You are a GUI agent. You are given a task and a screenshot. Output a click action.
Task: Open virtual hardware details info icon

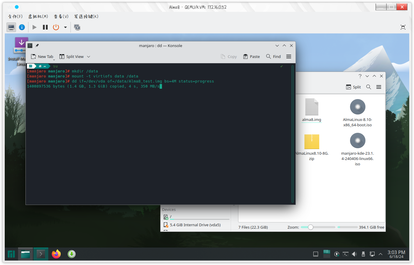[x=22, y=27]
